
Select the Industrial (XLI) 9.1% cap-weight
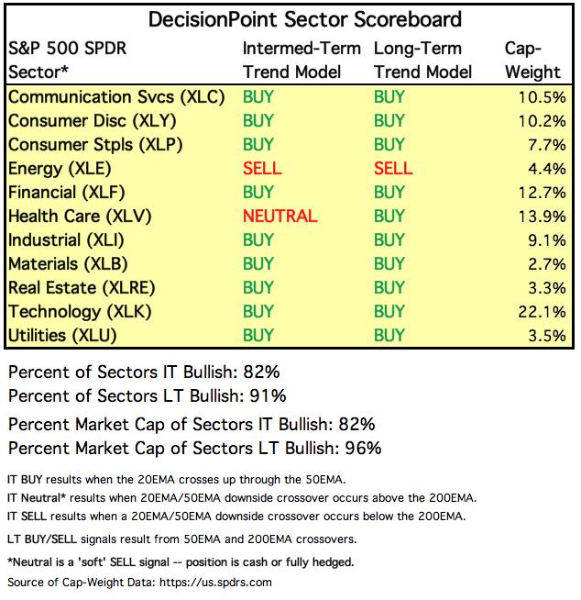547,240
